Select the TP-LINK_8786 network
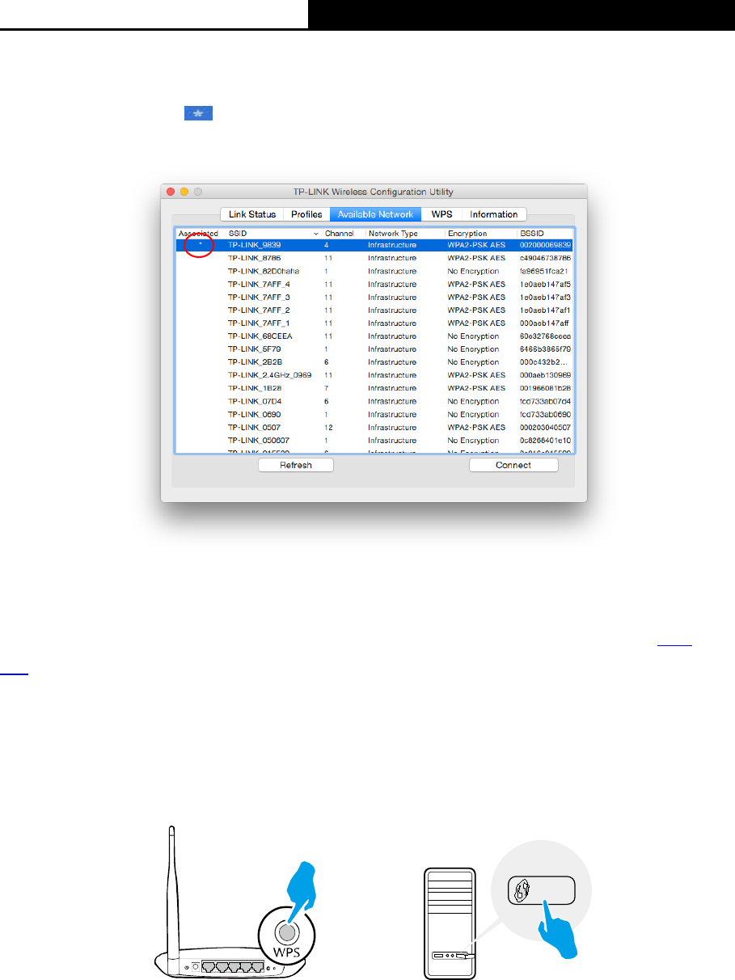 (x=374, y=258)
